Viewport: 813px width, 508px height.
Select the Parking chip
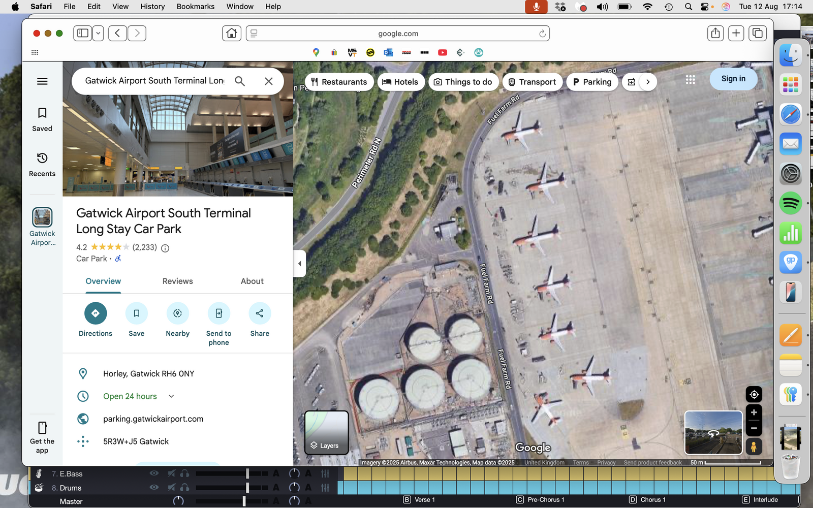592,82
